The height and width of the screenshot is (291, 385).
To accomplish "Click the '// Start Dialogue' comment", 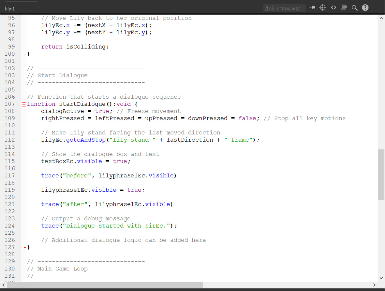I will point(57,75).
